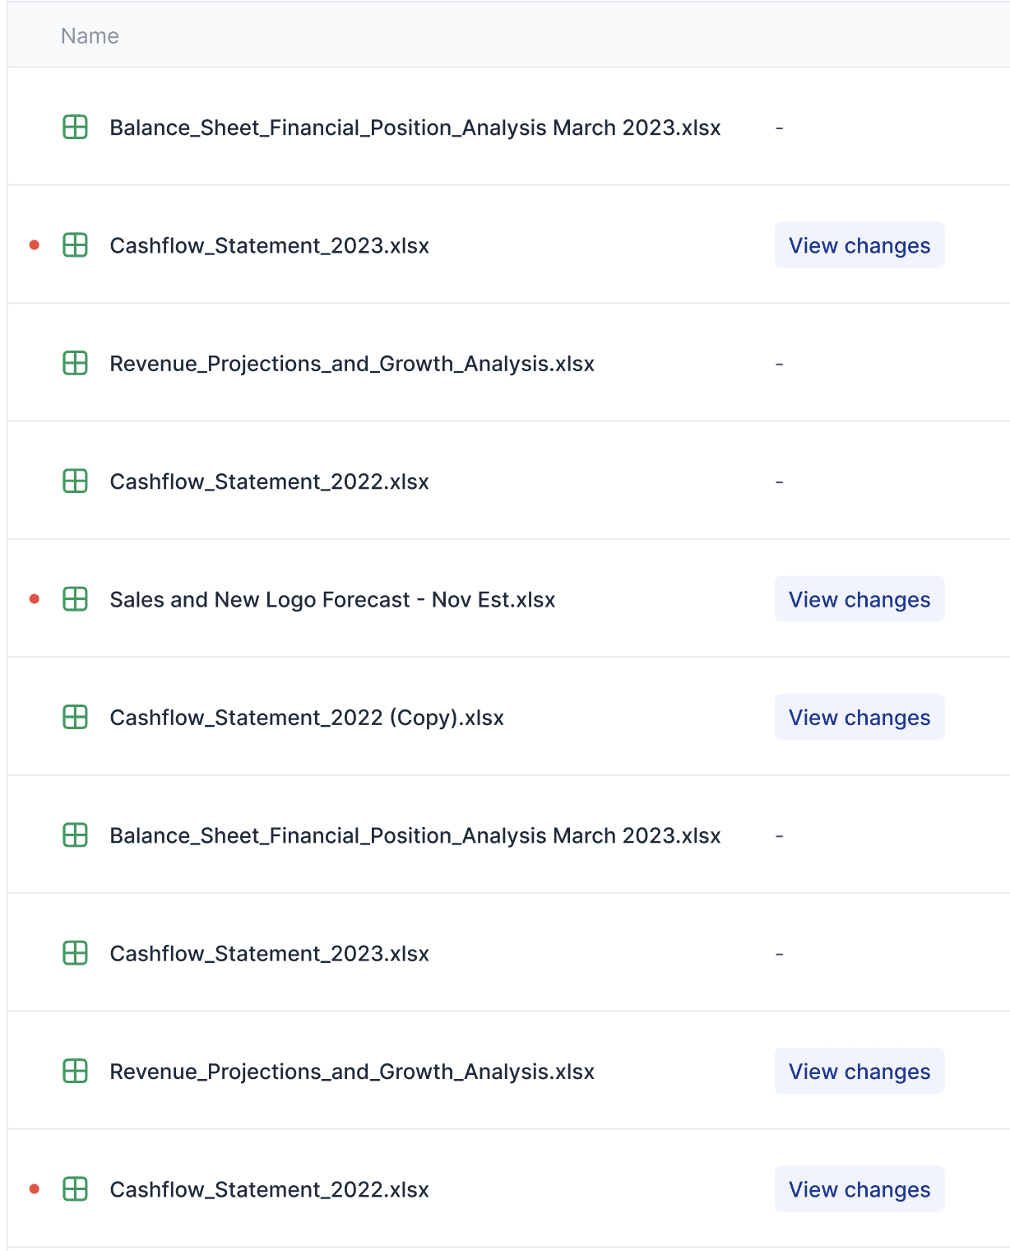Click the spreadsheet icon for Cashflow_Statement_2022.xlsx
Viewport: 1010px width, 1251px height.
click(x=74, y=481)
